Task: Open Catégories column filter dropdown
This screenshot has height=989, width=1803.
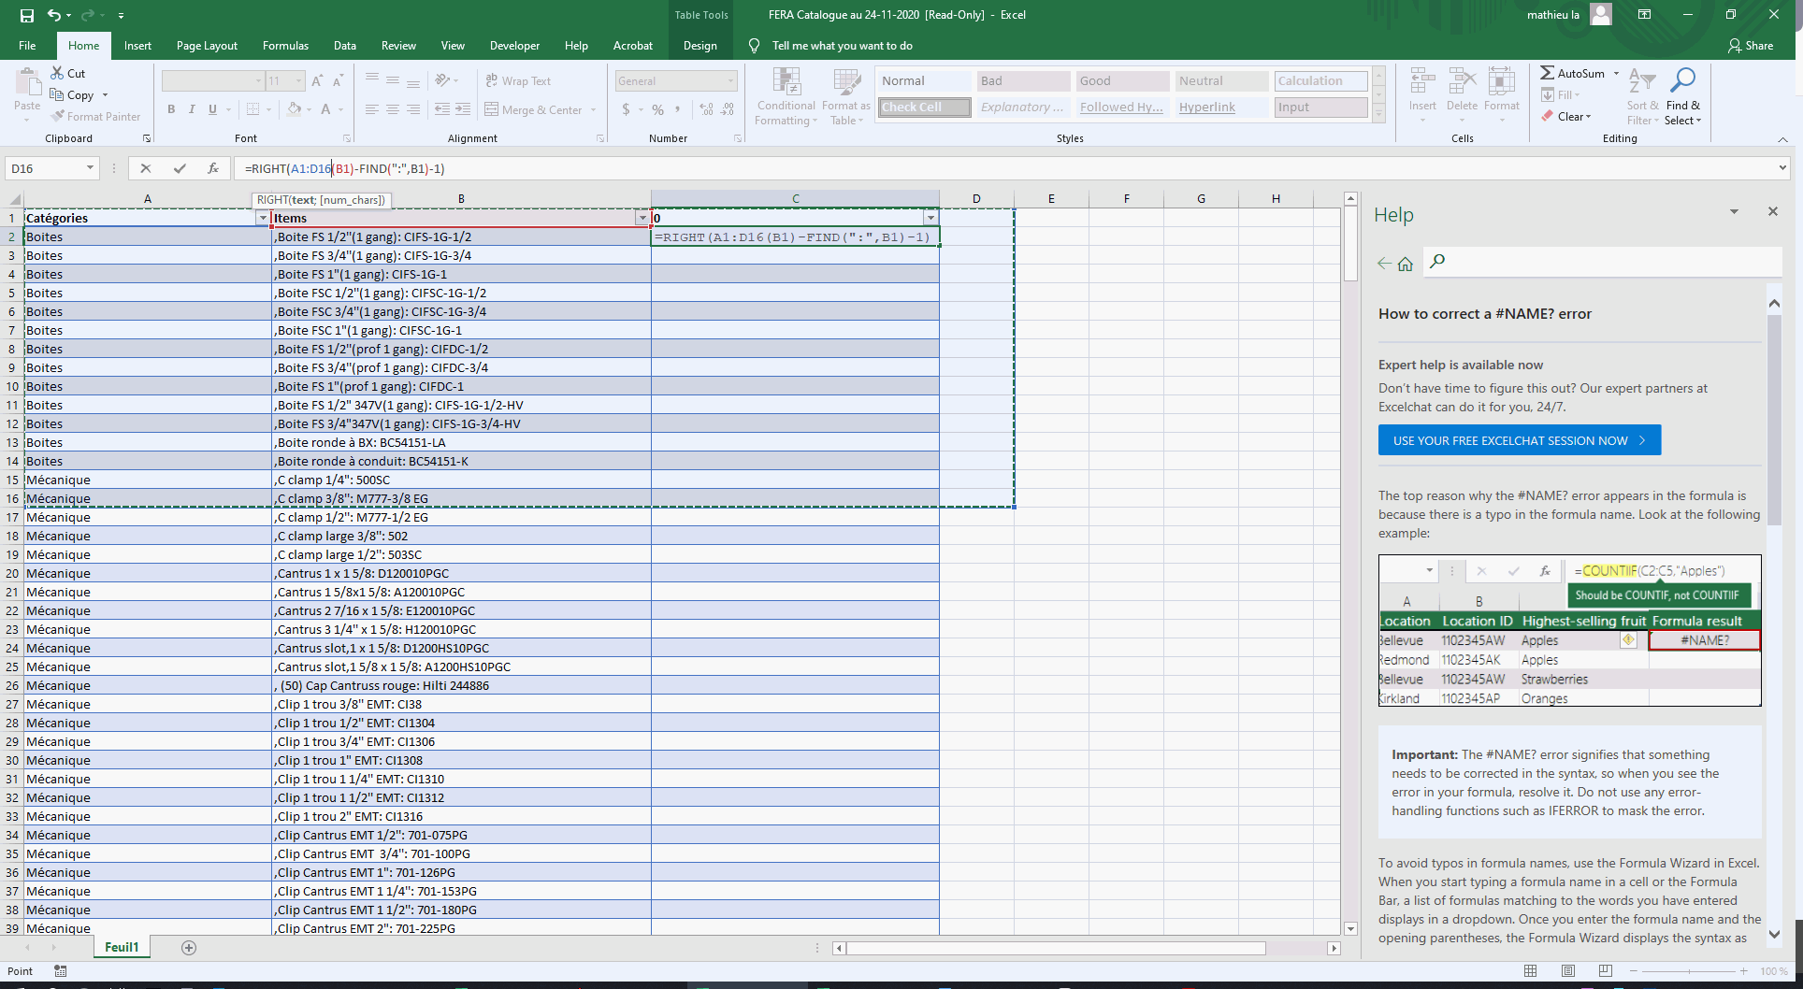Action: 262,218
